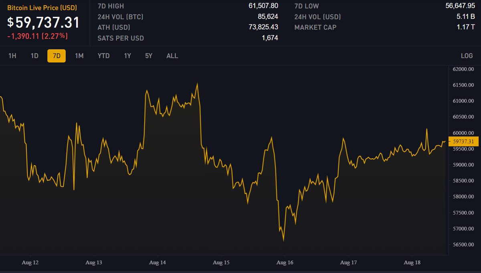481x273 pixels.
Task: Click the Aug 16 date axis label
Action: pyautogui.click(x=285, y=263)
